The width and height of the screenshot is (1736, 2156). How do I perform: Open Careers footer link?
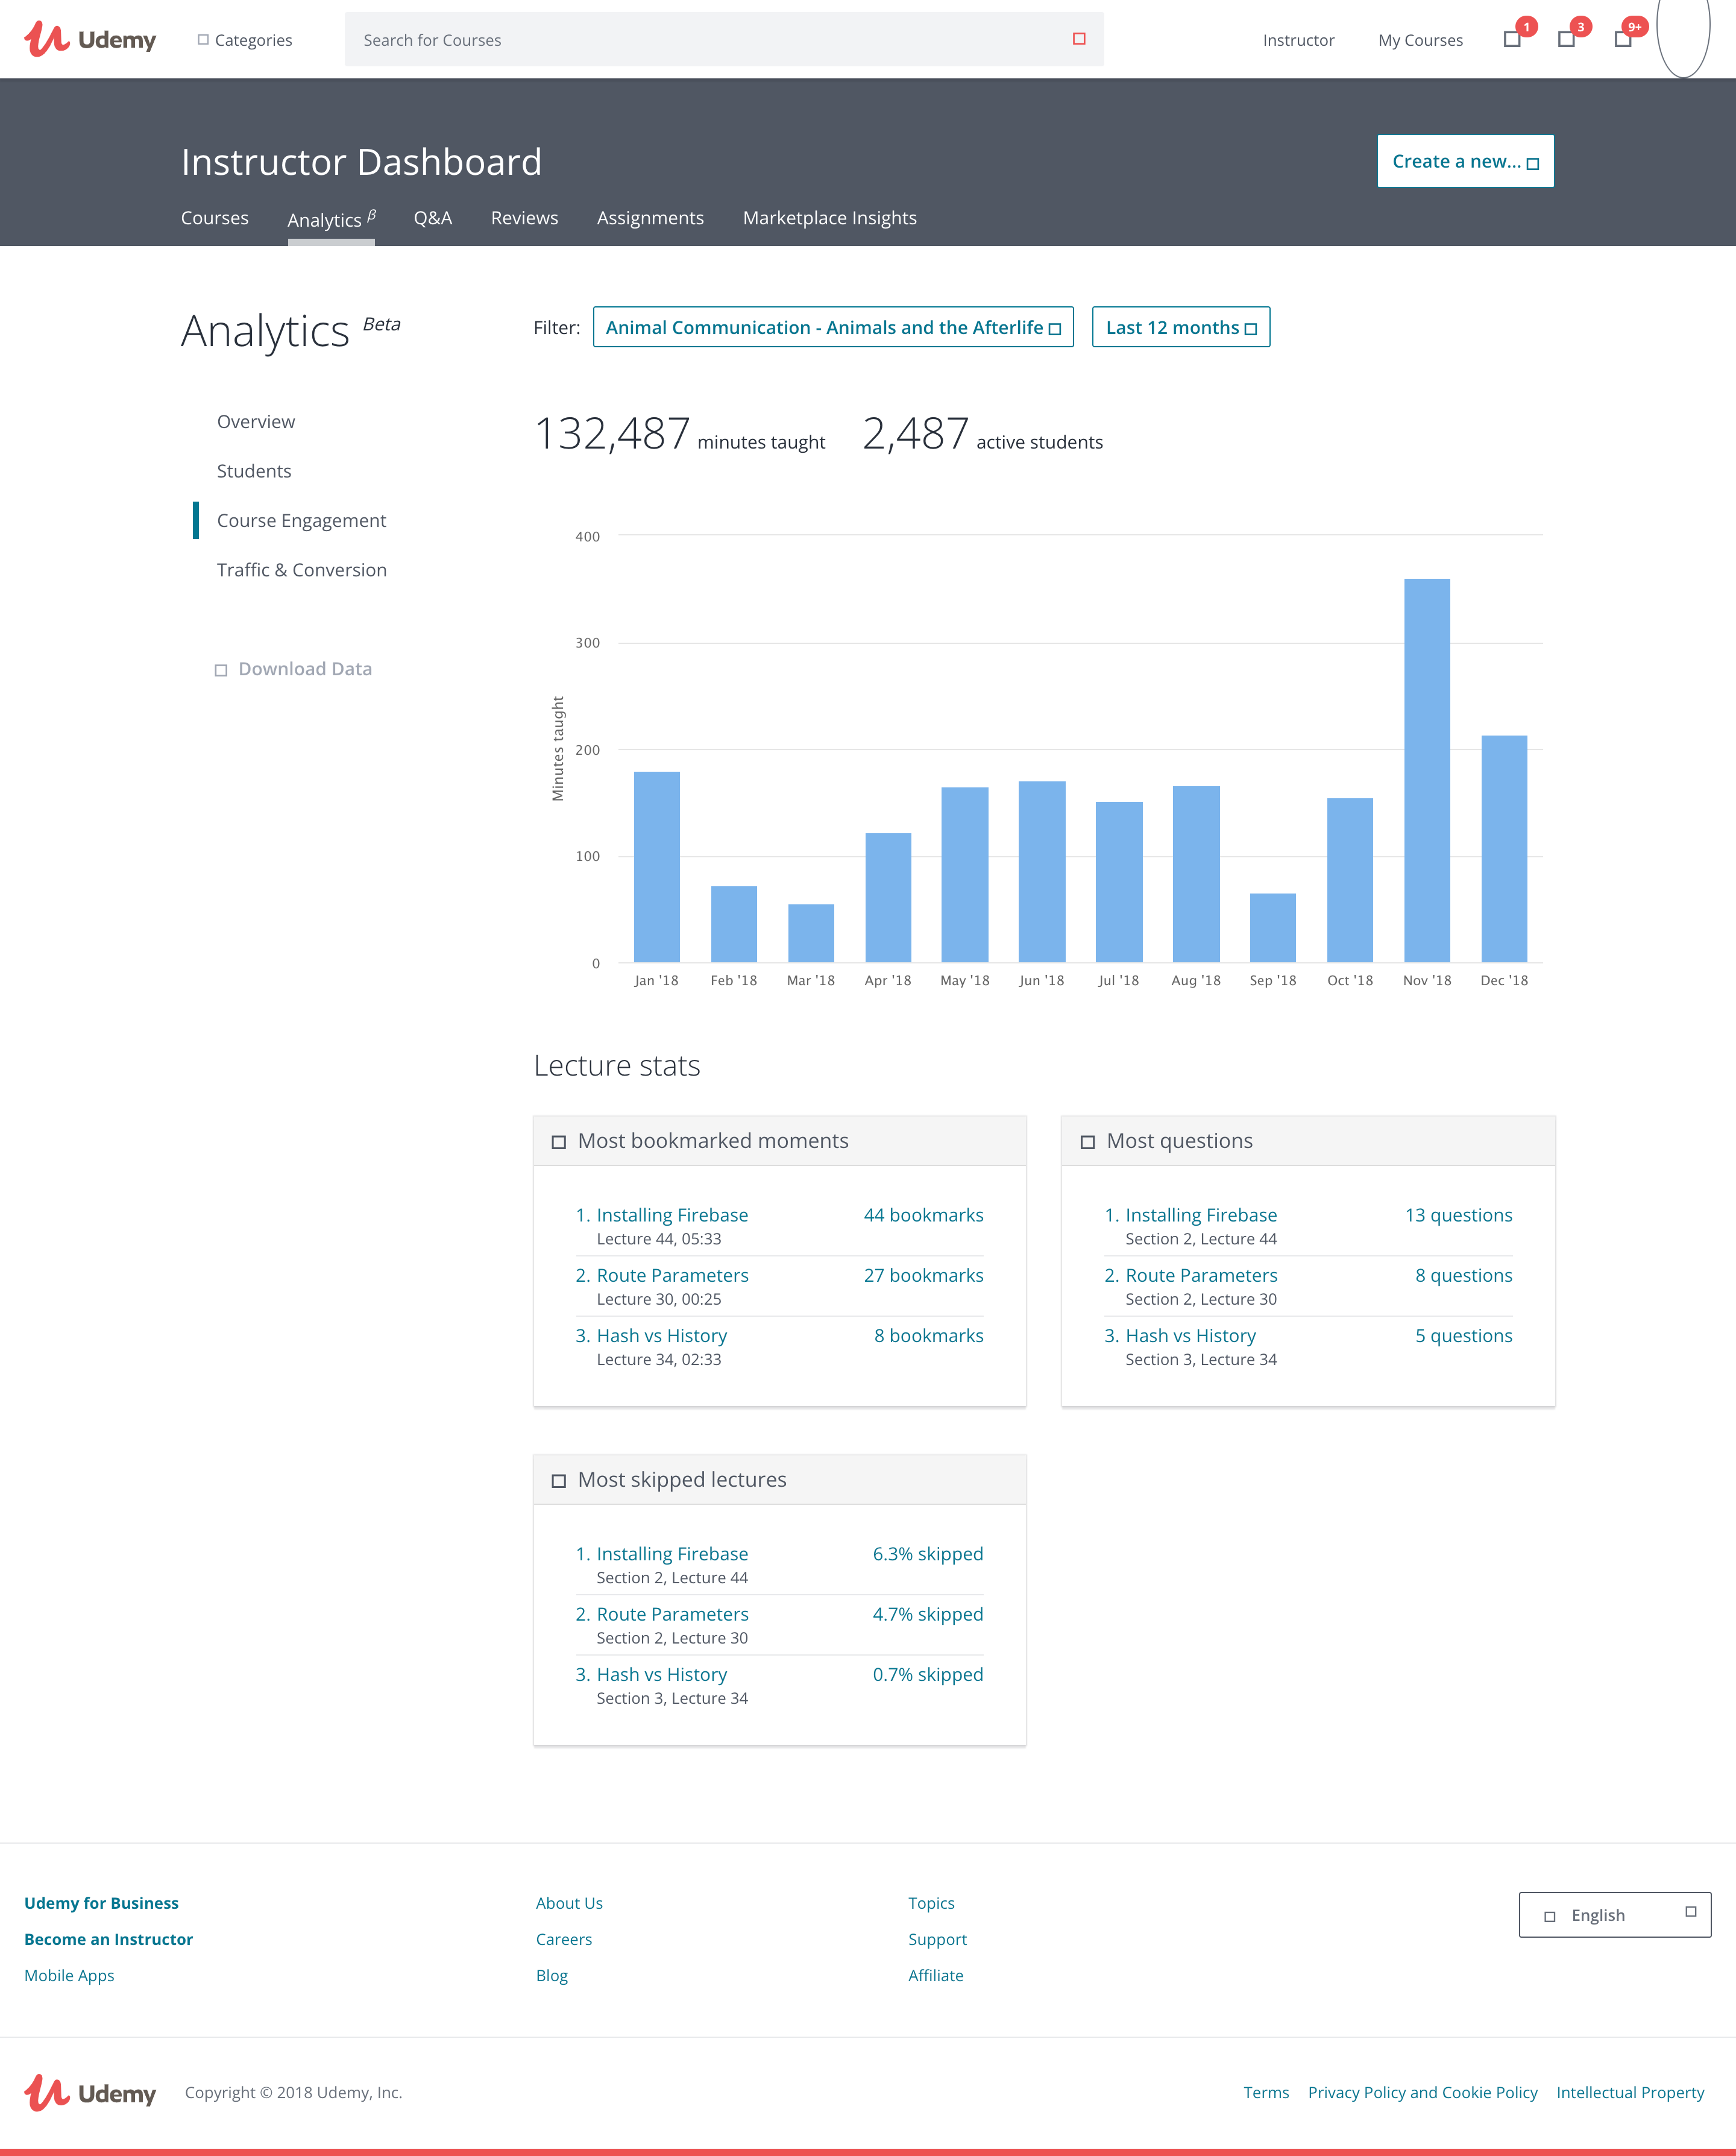click(x=564, y=1939)
